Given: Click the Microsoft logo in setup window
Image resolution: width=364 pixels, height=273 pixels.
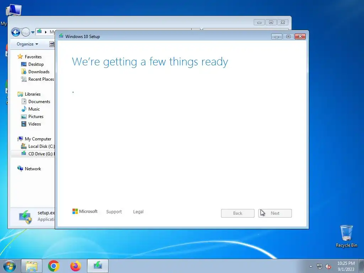Looking at the screenshot, I should [x=85, y=211].
